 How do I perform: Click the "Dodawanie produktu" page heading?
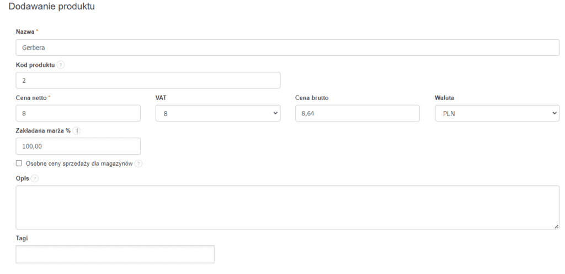pyautogui.click(x=51, y=7)
